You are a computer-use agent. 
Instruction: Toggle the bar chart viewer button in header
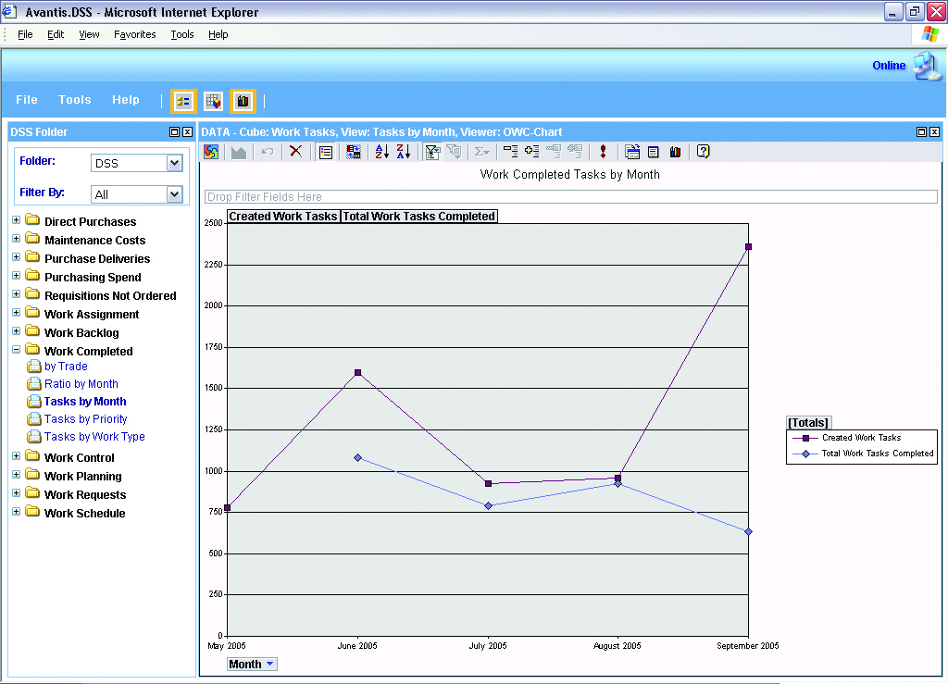coord(243,101)
